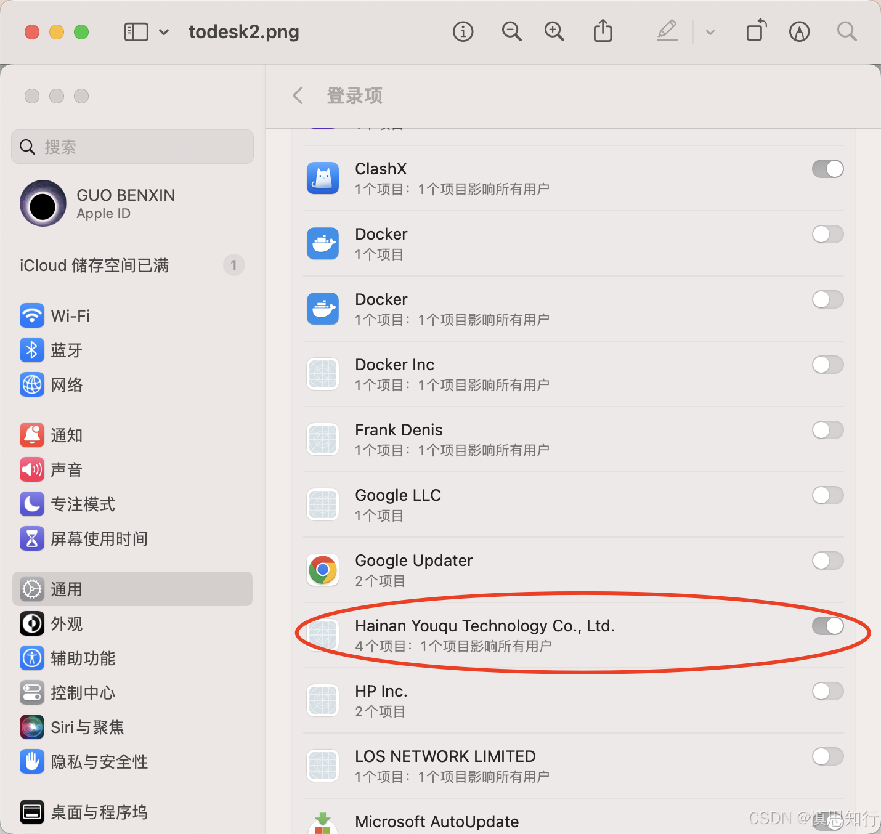Enable the Docker Inc toggle
This screenshot has width=881, height=834.
tap(827, 365)
